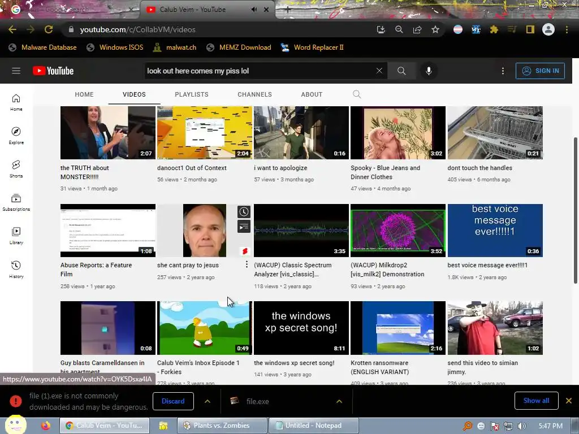Viewport: 579px width, 434px height.
Task: Click the page vertical scrollbar
Action: pos(575,210)
